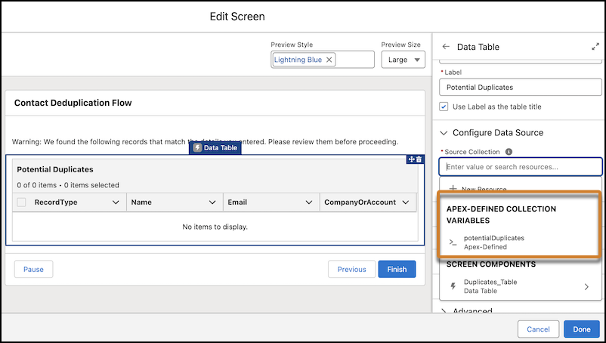Click the lightning bolt Data Table badge
Viewport: 606px width, 343px height.
(215, 148)
